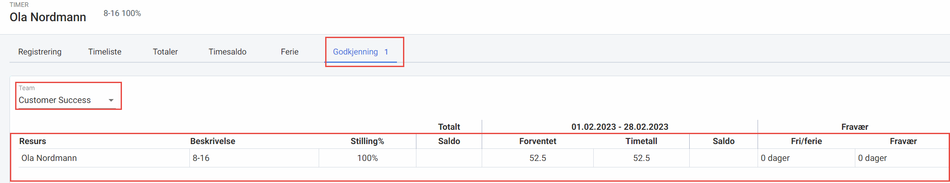Select the Ola Nordmann table row

click(483, 158)
